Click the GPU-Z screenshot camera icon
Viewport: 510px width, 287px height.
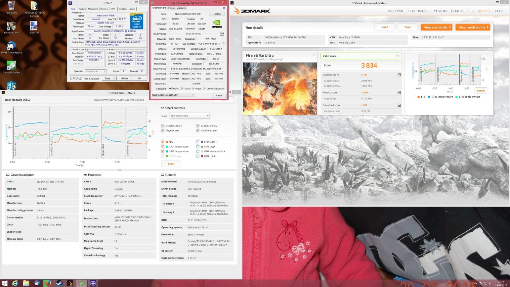pos(224,8)
